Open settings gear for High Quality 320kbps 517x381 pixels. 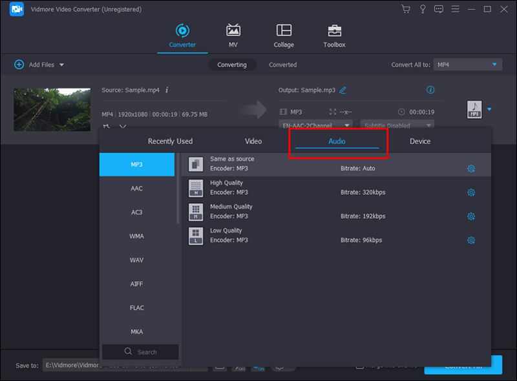point(471,192)
